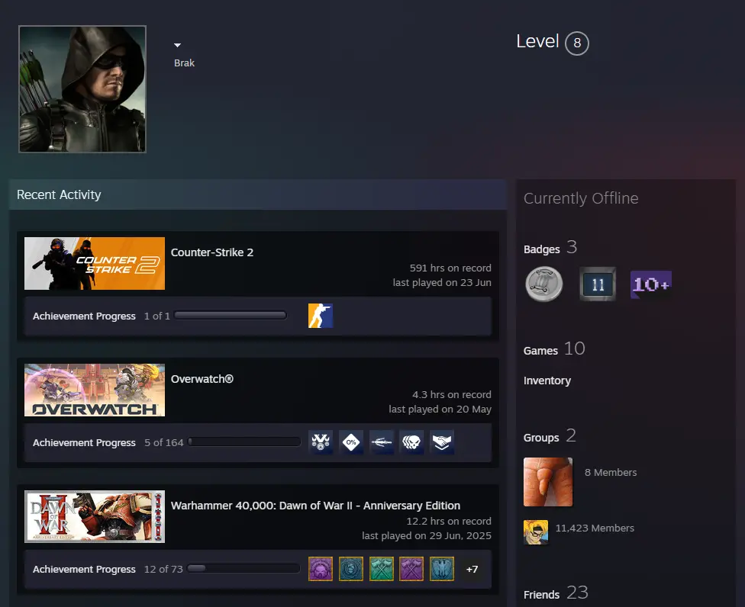The width and height of the screenshot is (745, 607).
Task: Click the blue eagle shield achievement icon
Action: (442, 569)
